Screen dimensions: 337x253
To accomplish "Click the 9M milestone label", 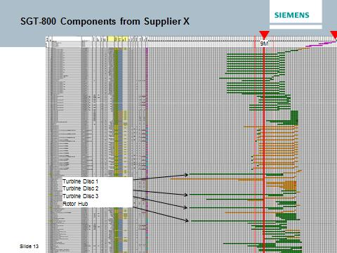I will point(264,44).
